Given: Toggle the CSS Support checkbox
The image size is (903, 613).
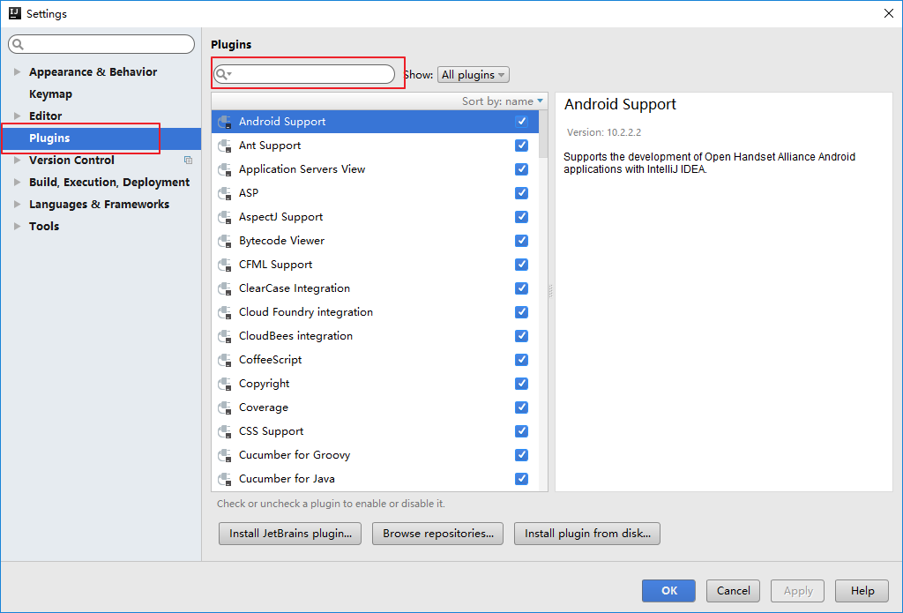Looking at the screenshot, I should click(x=521, y=431).
